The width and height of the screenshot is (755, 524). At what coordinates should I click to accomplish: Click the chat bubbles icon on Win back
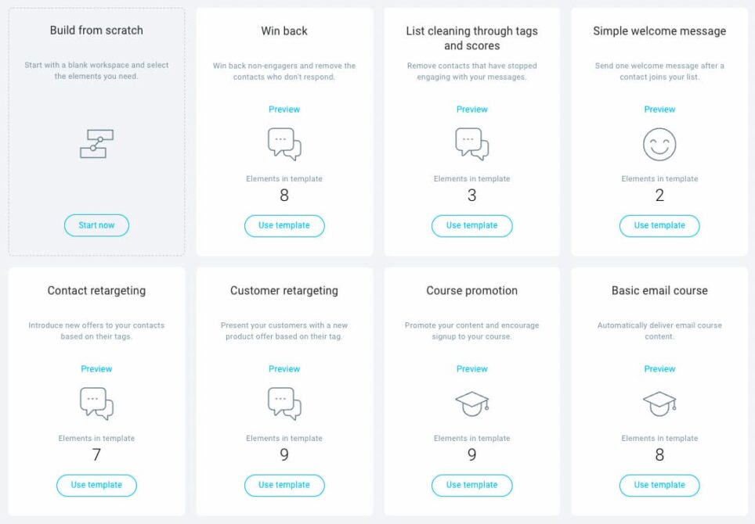[x=284, y=145]
